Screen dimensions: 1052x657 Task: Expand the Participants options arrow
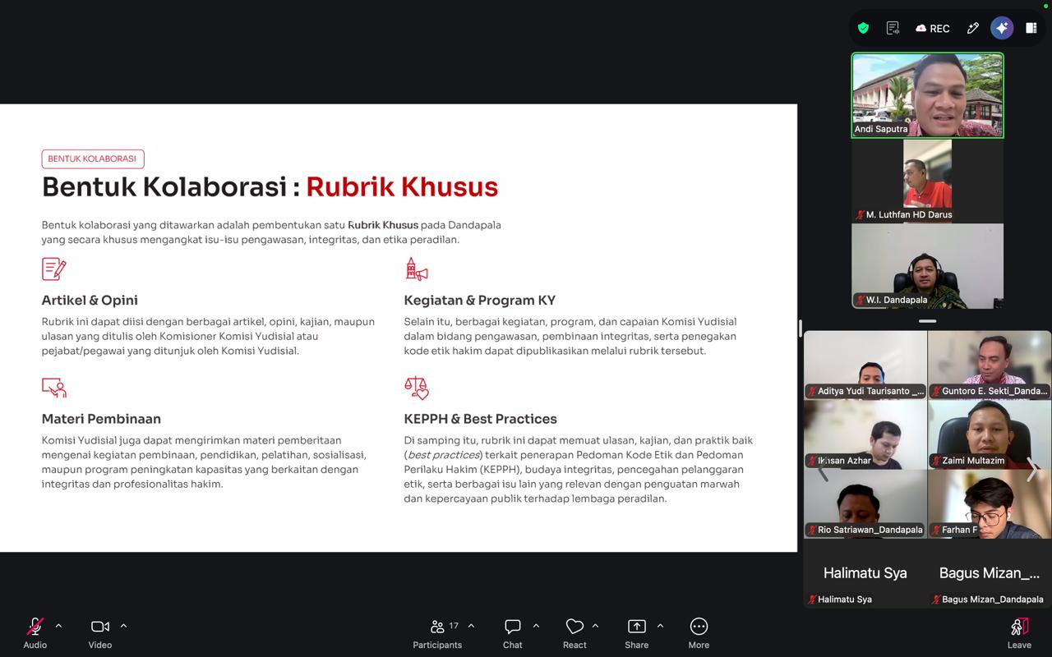click(x=471, y=626)
